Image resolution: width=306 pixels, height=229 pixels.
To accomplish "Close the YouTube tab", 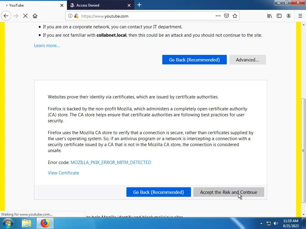I will click(62, 5).
